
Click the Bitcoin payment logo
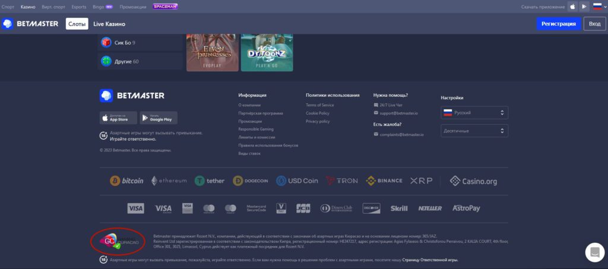tap(126, 181)
